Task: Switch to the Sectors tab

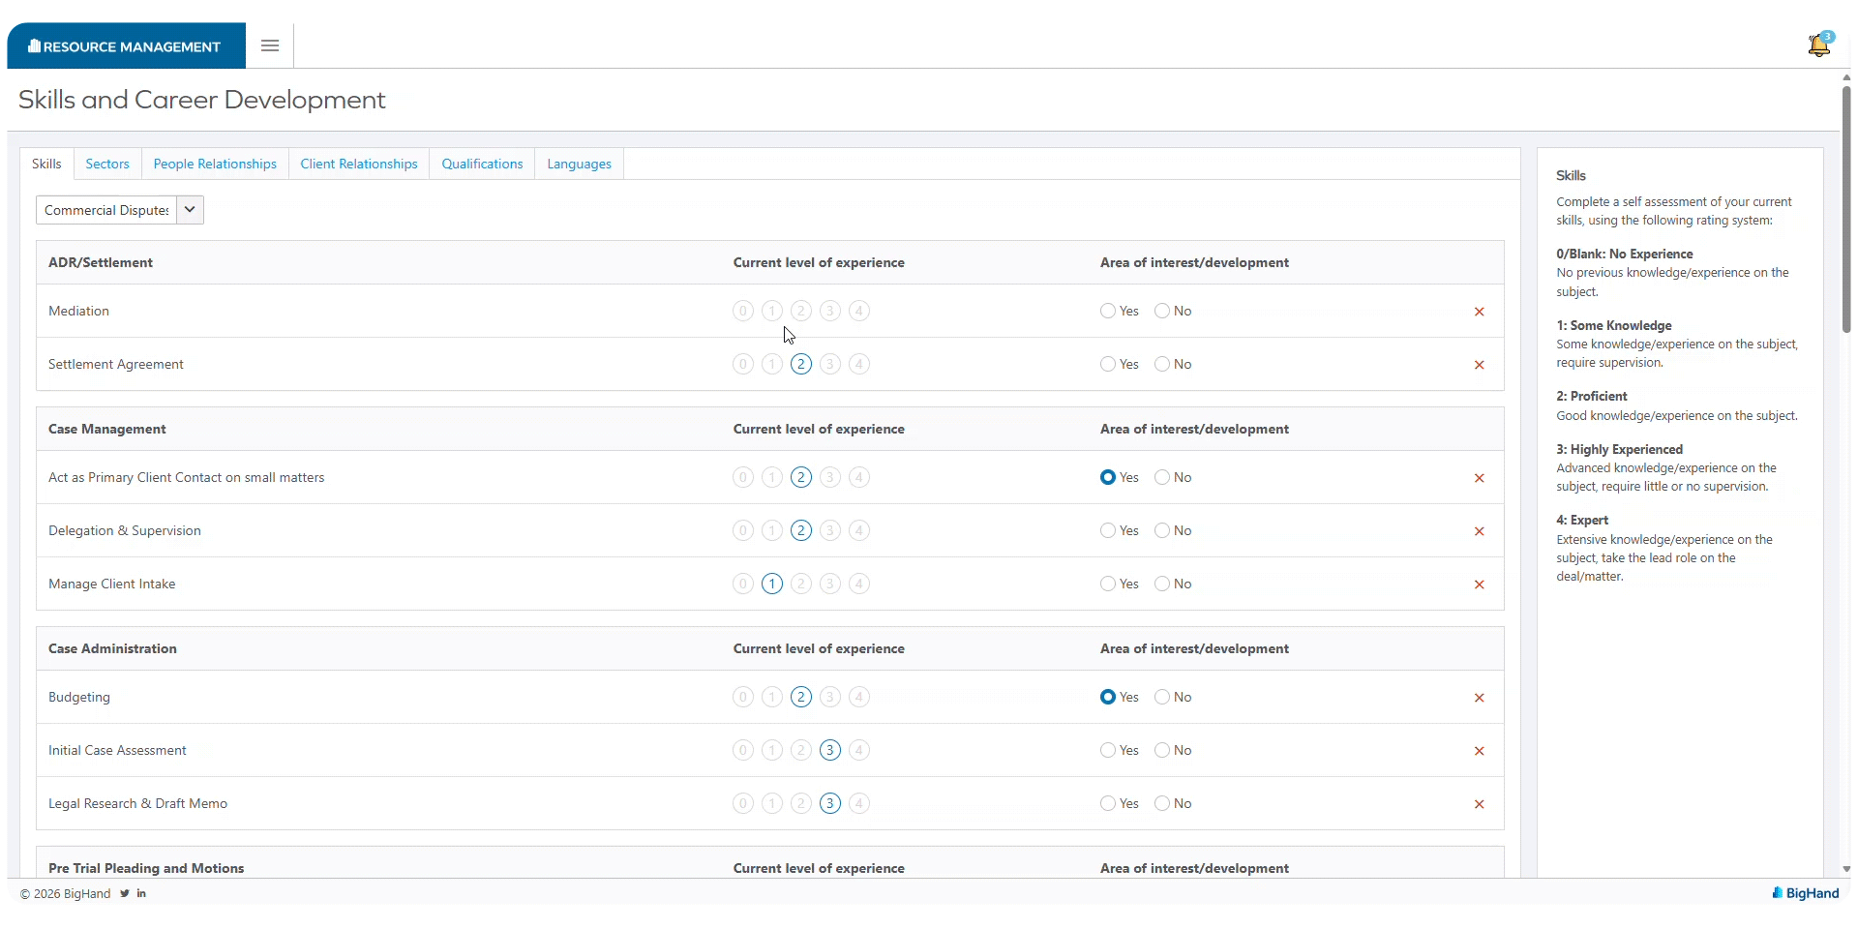Action: click(107, 164)
